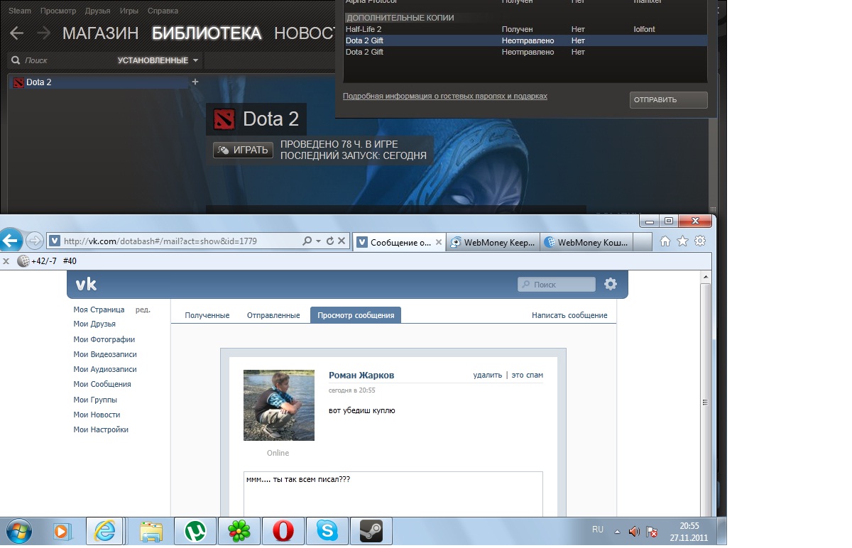Image resolution: width=852 pixels, height=548 pixels.
Task: Open Internet Explorer home page icon
Action: pyautogui.click(x=665, y=241)
